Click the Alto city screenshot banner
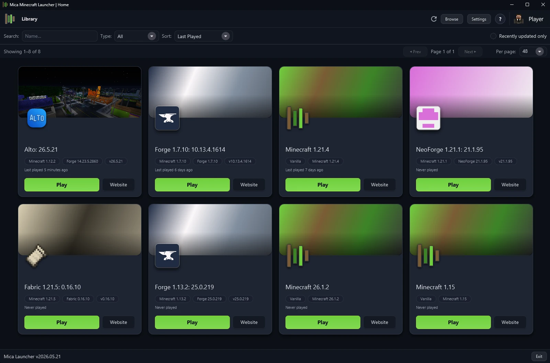 point(80,92)
